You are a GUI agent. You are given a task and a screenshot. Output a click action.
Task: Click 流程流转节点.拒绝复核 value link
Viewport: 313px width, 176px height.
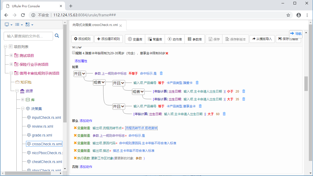point(142,128)
